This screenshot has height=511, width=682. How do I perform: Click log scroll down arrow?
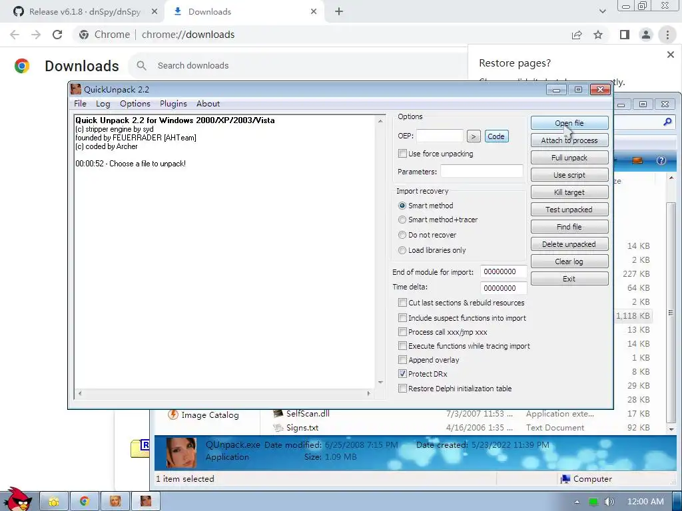(380, 383)
